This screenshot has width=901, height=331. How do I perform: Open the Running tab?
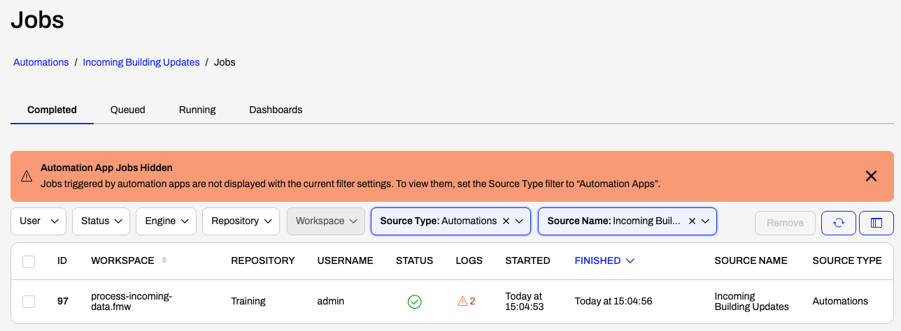(x=197, y=110)
